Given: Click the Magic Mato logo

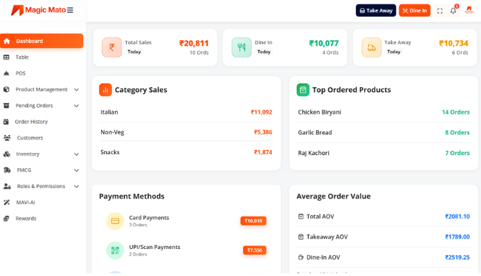Looking at the screenshot, I should coord(39,10).
